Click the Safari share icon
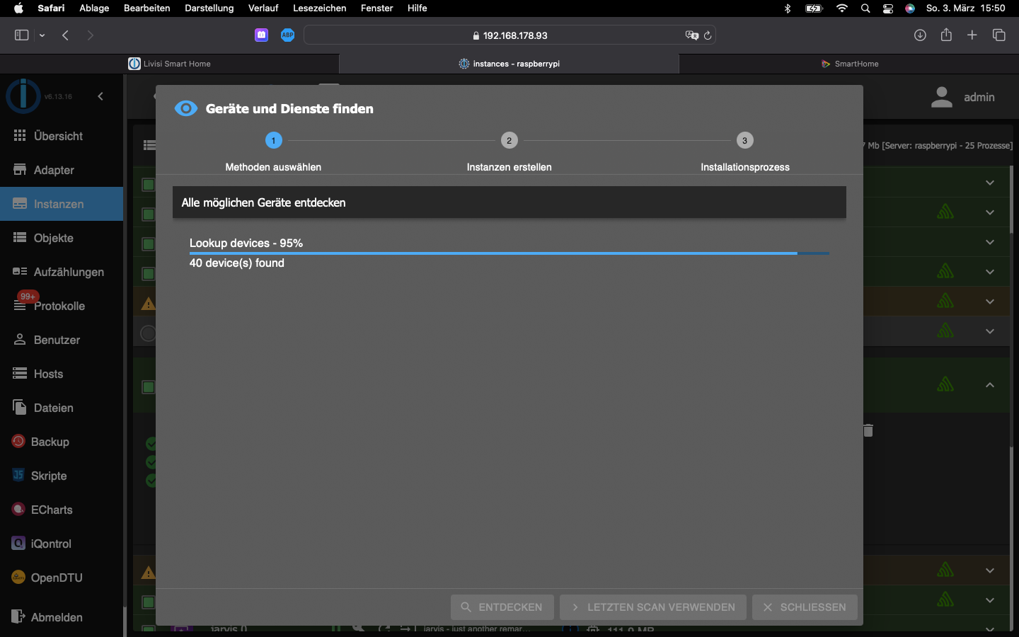Screen dimensions: 1019x637 [946, 35]
